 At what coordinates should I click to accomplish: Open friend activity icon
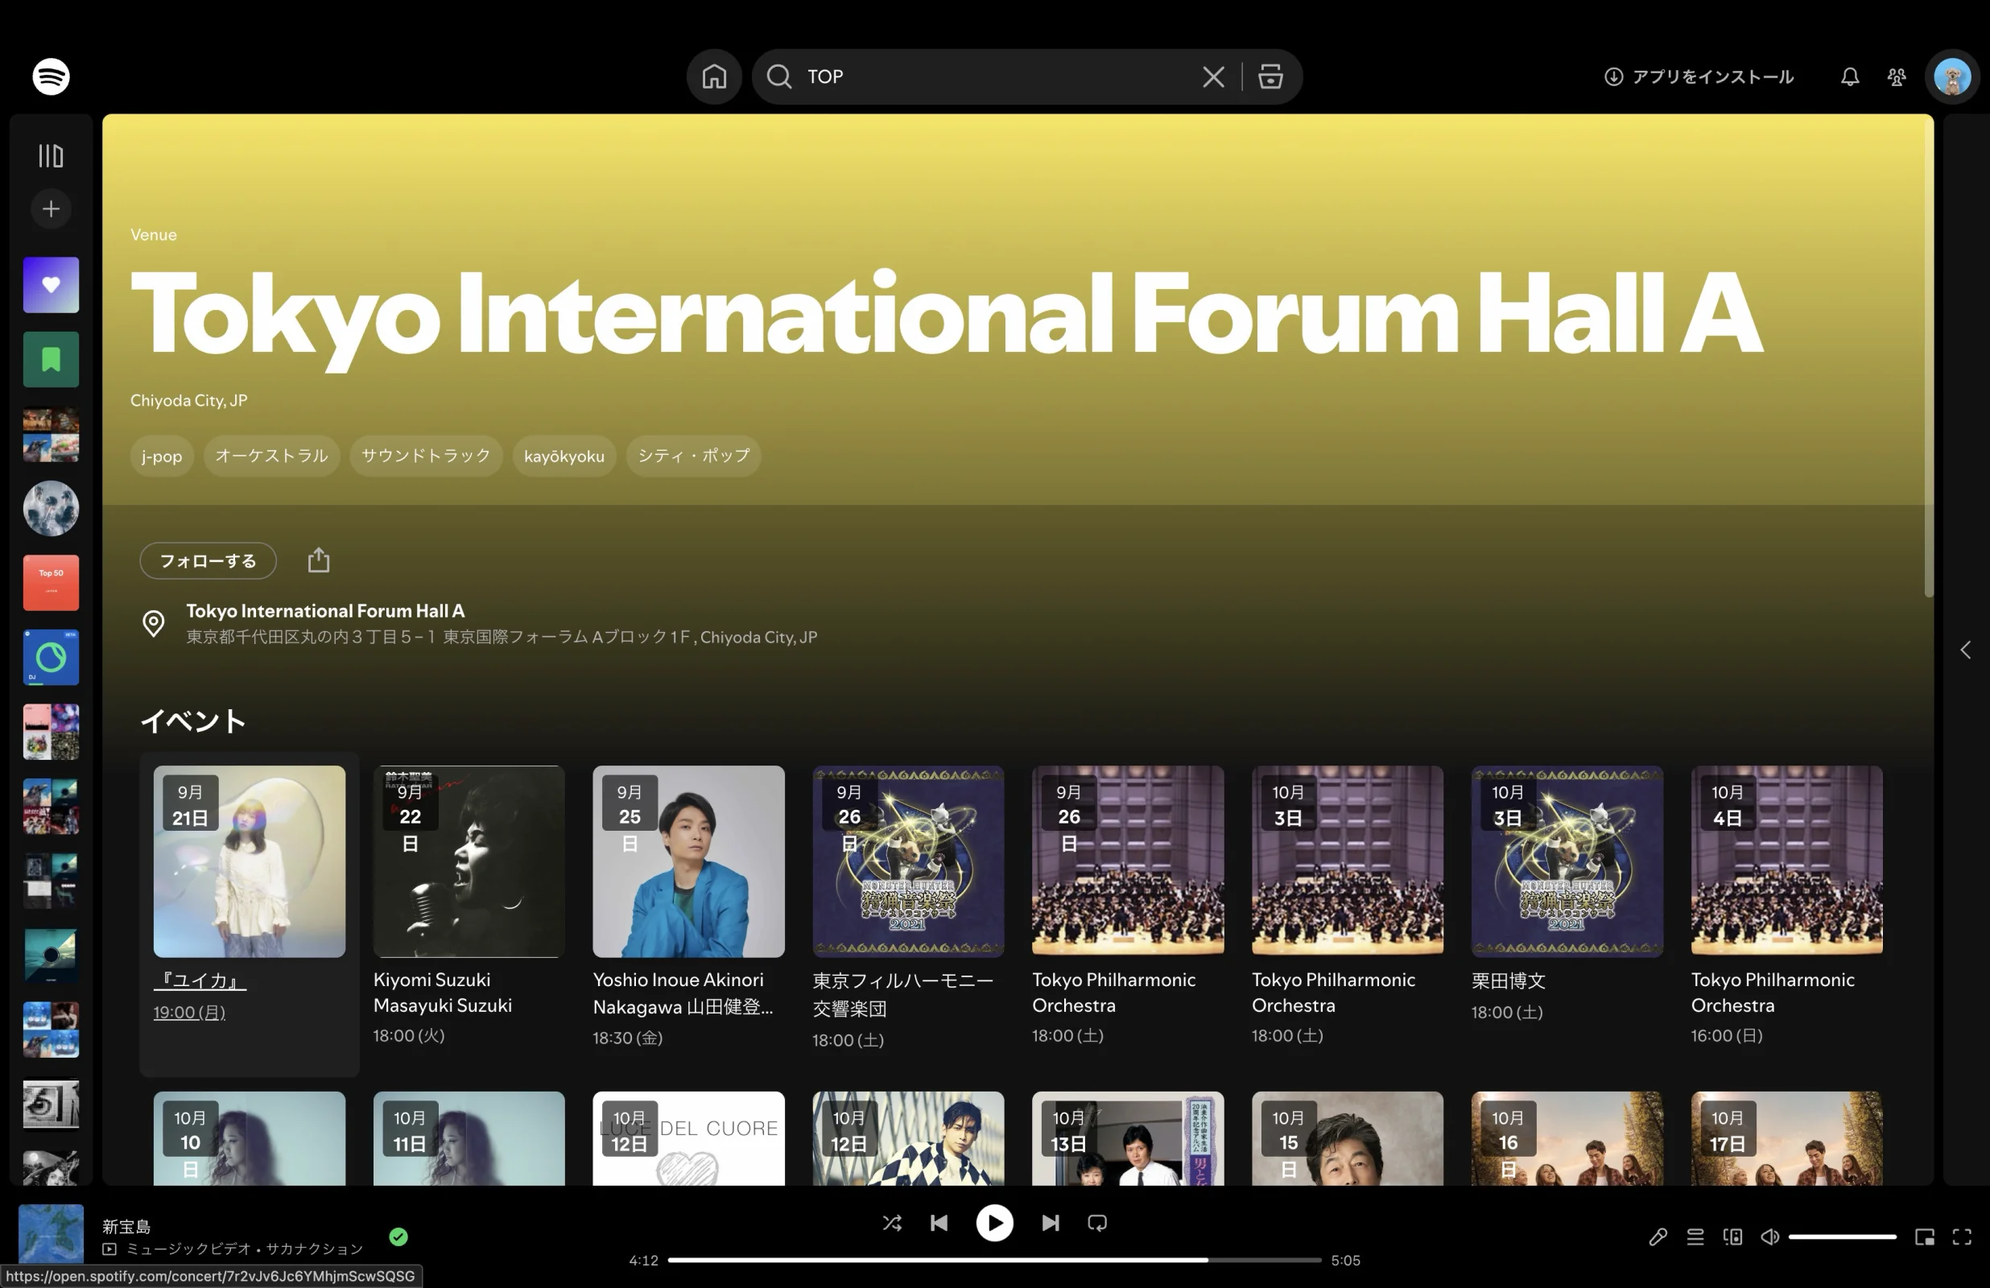point(1897,77)
